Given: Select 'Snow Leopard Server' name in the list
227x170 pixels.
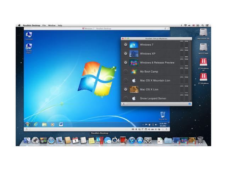Looking at the screenshot, I should point(153,98).
